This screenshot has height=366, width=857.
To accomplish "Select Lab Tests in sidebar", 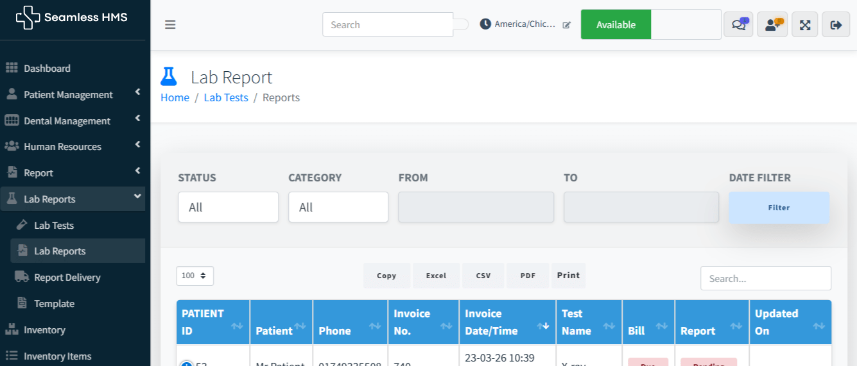I will 54,226.
